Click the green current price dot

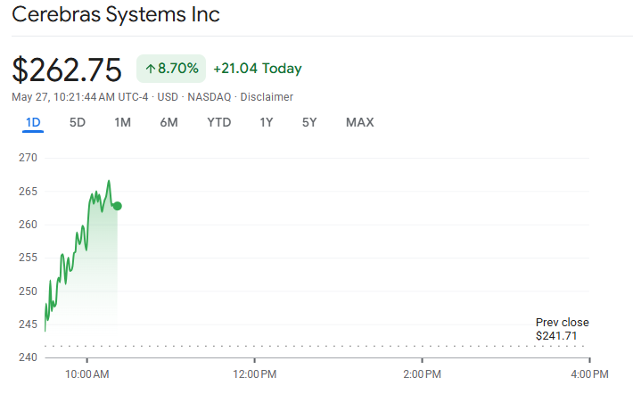pos(118,206)
